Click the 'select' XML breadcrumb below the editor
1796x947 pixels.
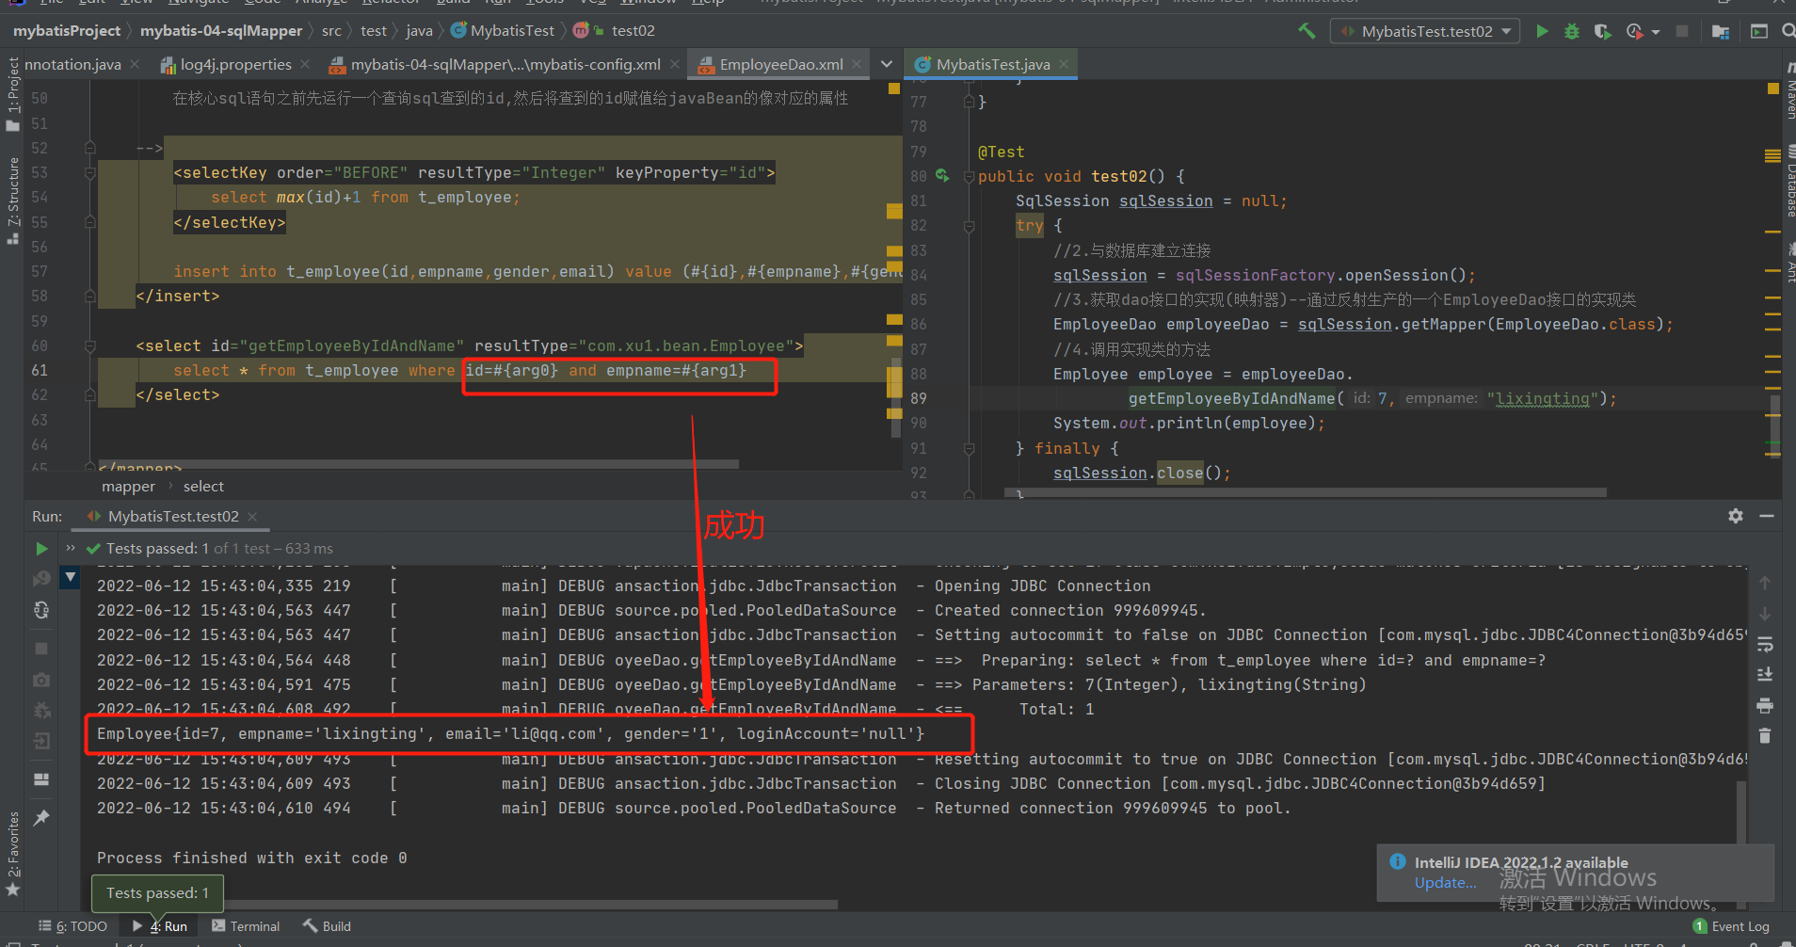click(x=203, y=487)
